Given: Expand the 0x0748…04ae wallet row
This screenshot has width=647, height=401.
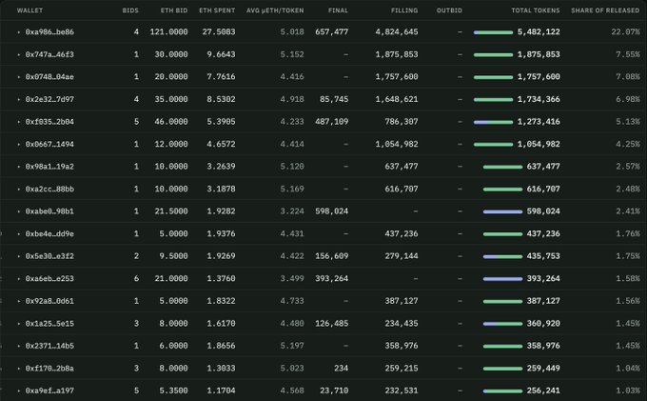Looking at the screenshot, I should point(19,77).
